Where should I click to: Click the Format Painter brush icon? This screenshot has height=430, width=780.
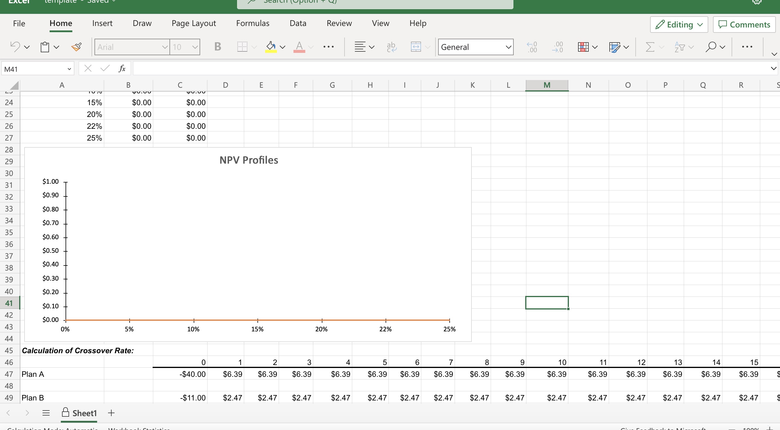pyautogui.click(x=76, y=47)
